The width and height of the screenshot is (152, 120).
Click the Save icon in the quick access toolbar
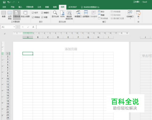(4, 2)
